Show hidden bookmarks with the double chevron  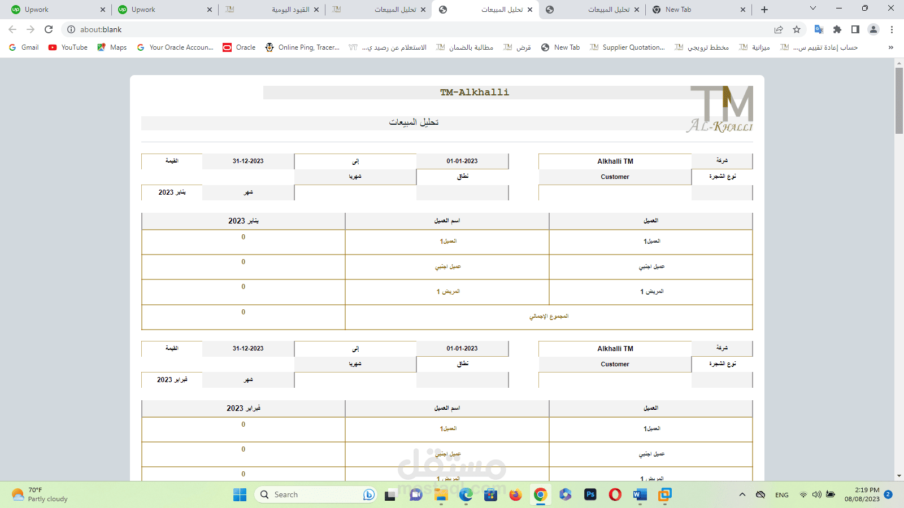coord(891,47)
